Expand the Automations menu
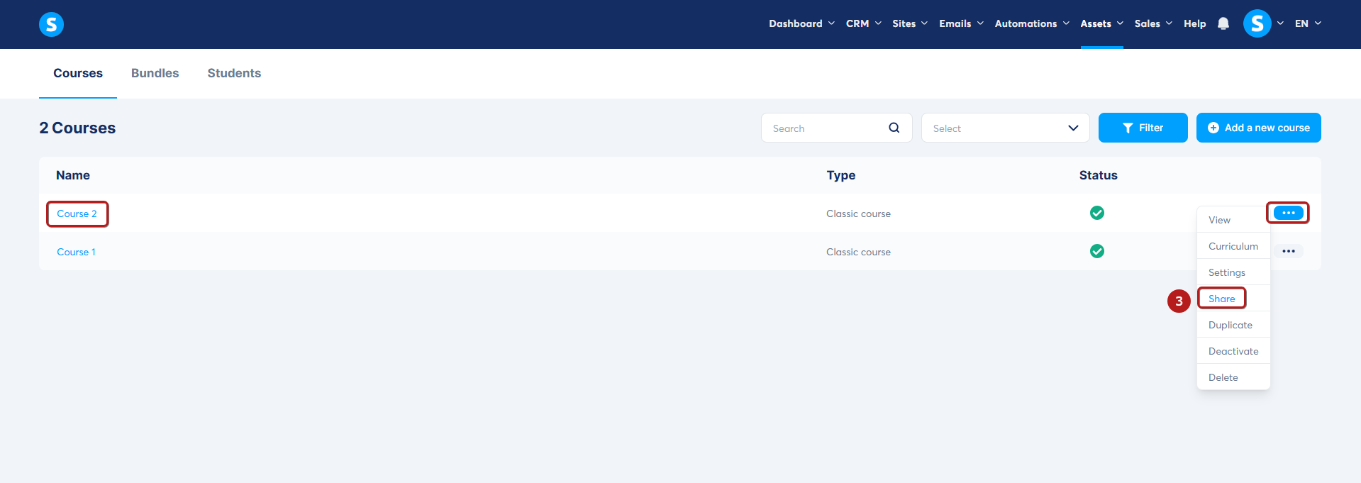This screenshot has height=483, width=1361. [x=1032, y=23]
